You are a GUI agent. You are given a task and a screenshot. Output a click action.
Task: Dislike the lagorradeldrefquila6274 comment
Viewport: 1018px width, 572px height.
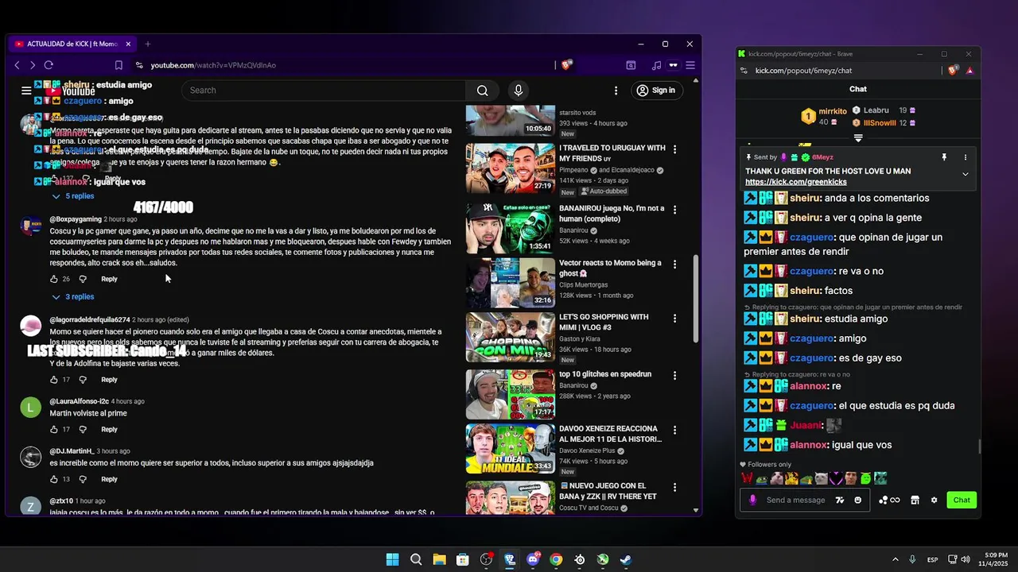click(83, 380)
